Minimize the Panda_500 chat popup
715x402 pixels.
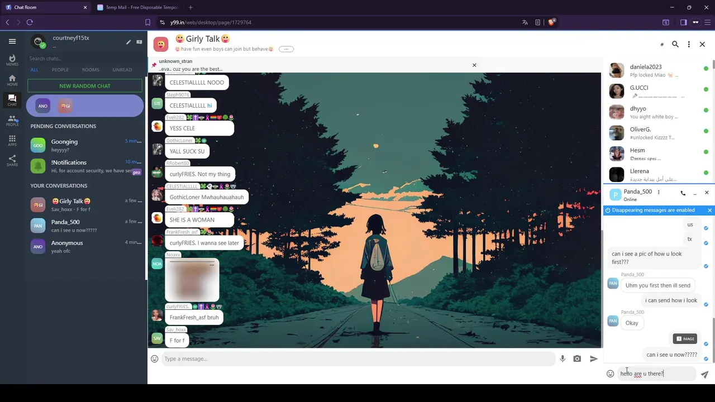(695, 193)
